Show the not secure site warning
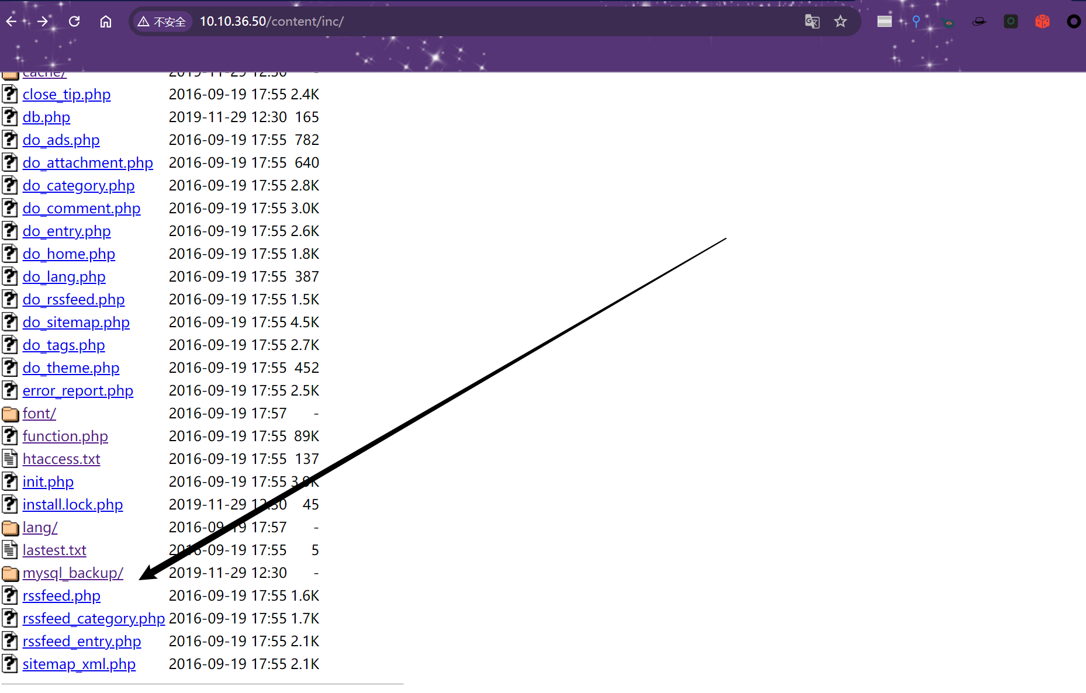The image size is (1086, 693). pos(161,22)
